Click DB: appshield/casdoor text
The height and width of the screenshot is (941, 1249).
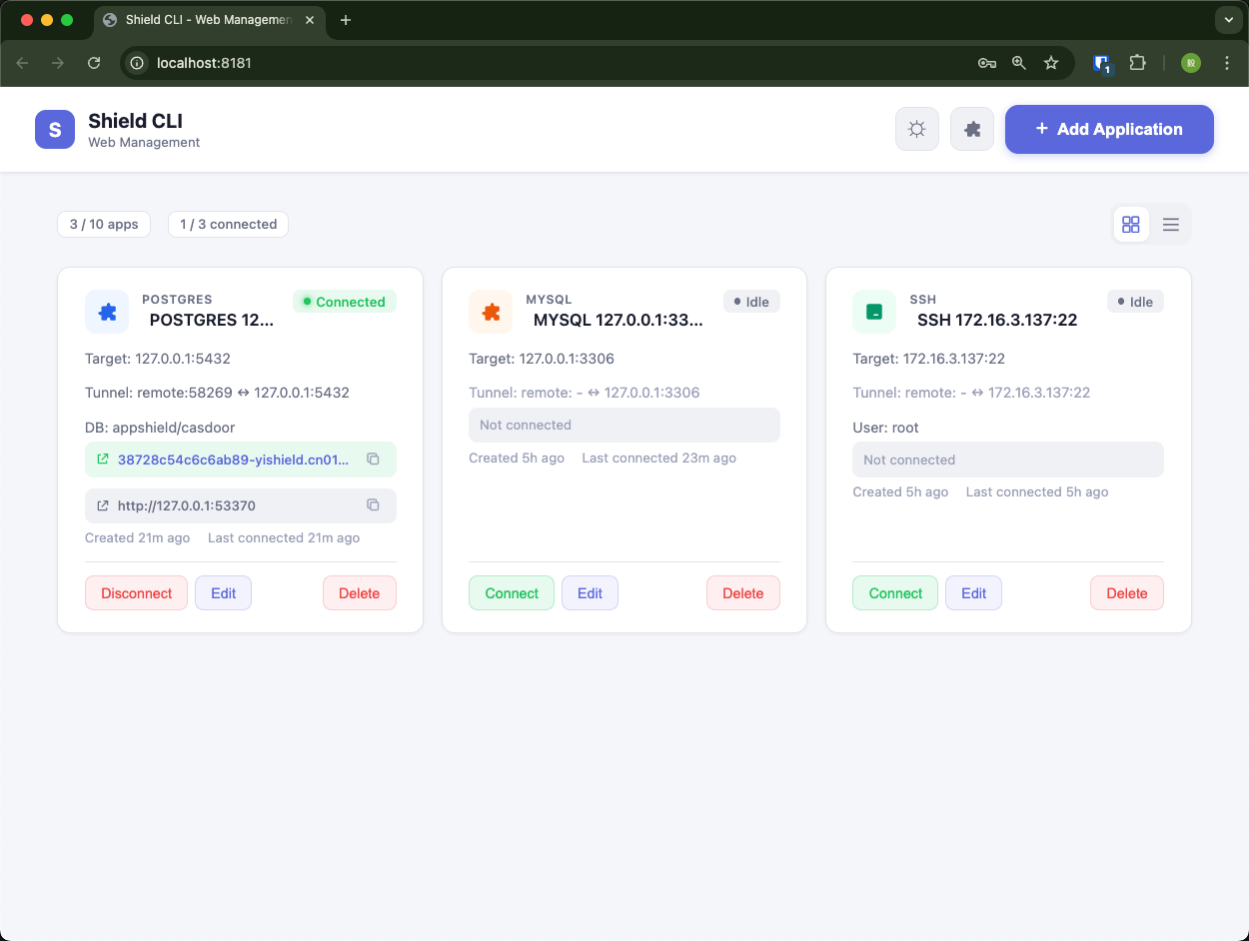(x=160, y=428)
